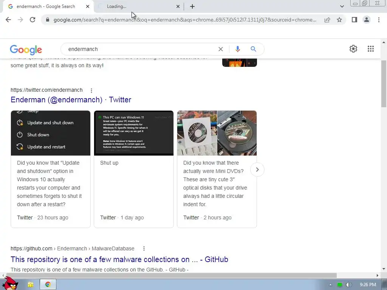Open tweet about Mini DVDs
Screen dimensions: 387x290
pyautogui.click(x=215, y=184)
